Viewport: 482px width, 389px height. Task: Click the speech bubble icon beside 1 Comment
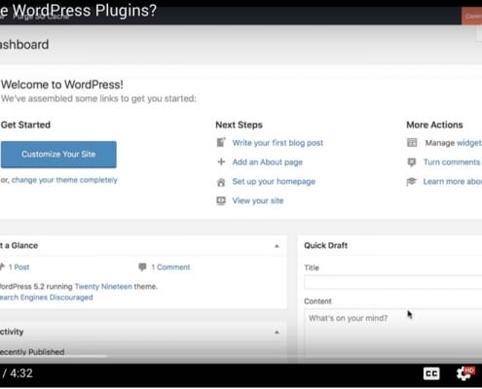(142, 267)
